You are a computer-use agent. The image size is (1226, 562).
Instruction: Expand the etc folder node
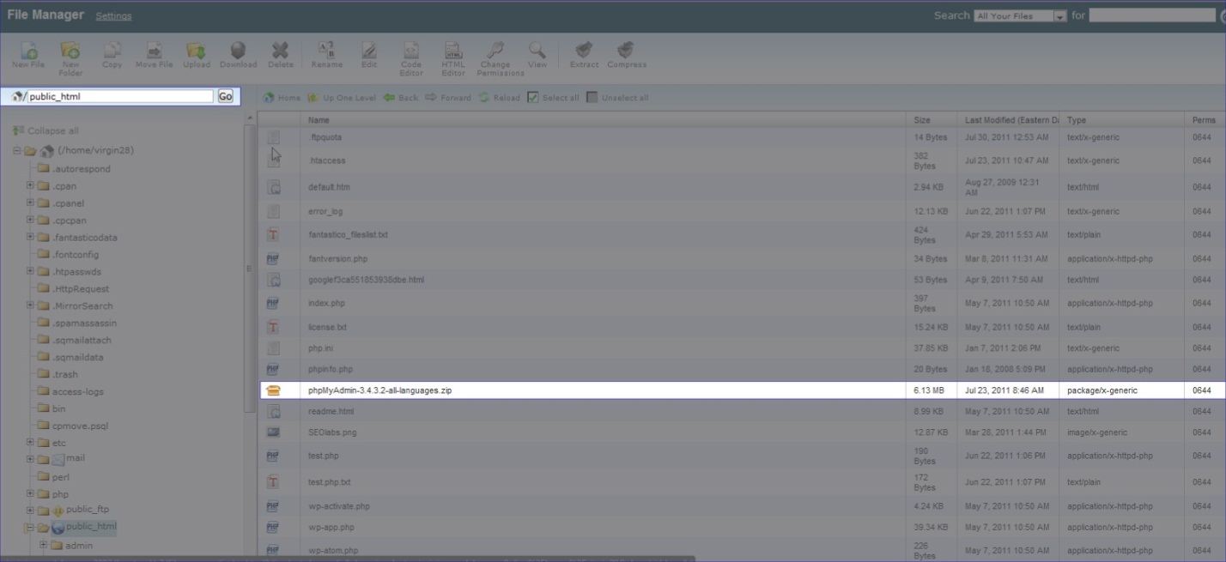coord(30,443)
